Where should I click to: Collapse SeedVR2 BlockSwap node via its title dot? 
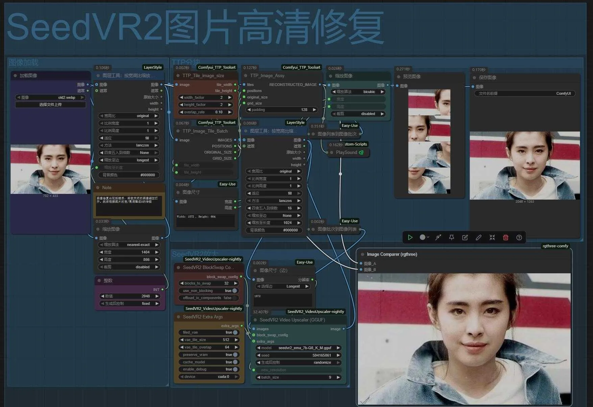[x=178, y=267]
